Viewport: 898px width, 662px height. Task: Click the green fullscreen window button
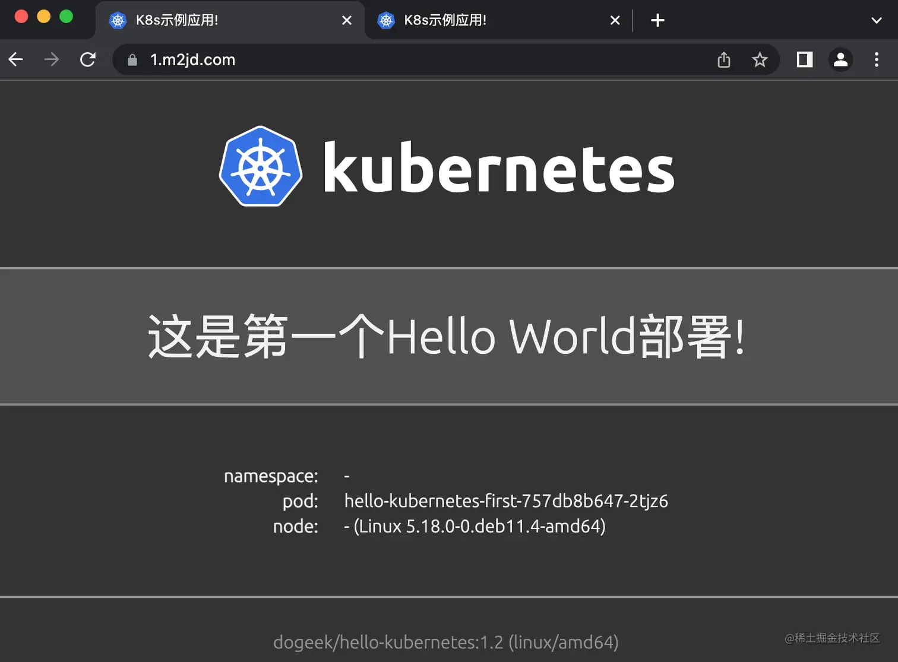pyautogui.click(x=67, y=17)
